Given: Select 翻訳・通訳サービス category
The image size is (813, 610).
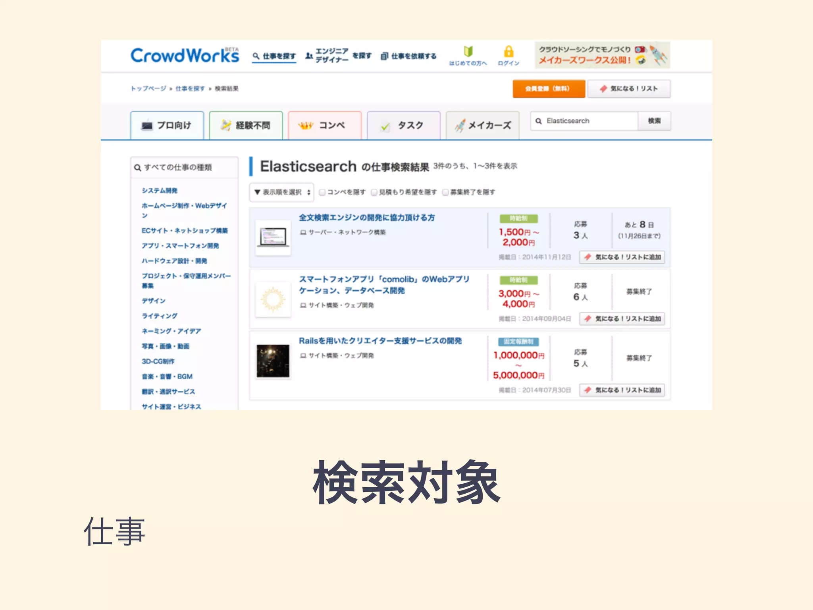Looking at the screenshot, I should pyautogui.click(x=168, y=392).
